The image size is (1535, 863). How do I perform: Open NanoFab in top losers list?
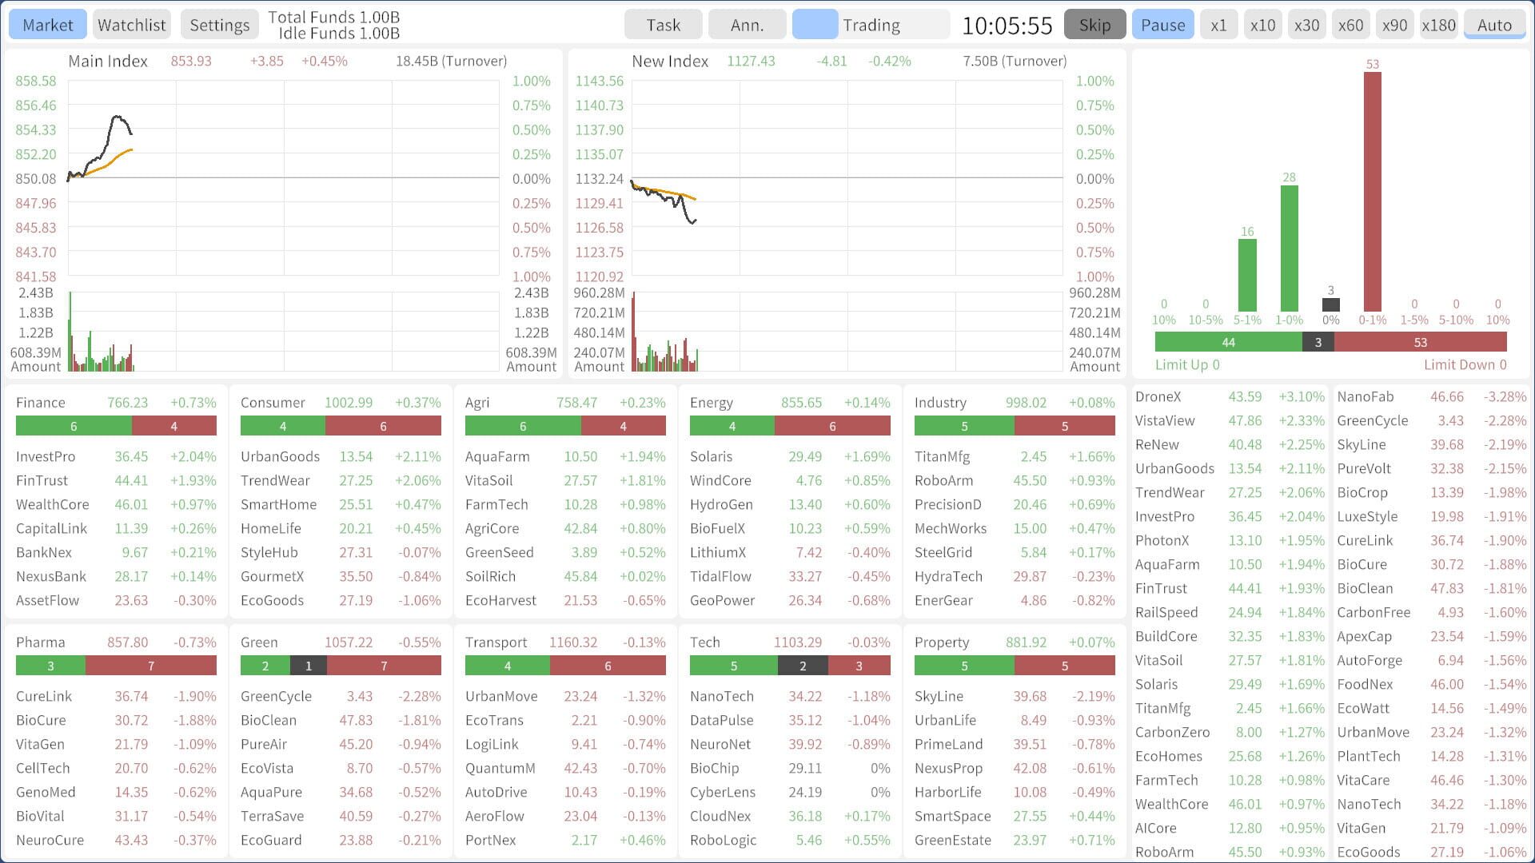(1365, 396)
